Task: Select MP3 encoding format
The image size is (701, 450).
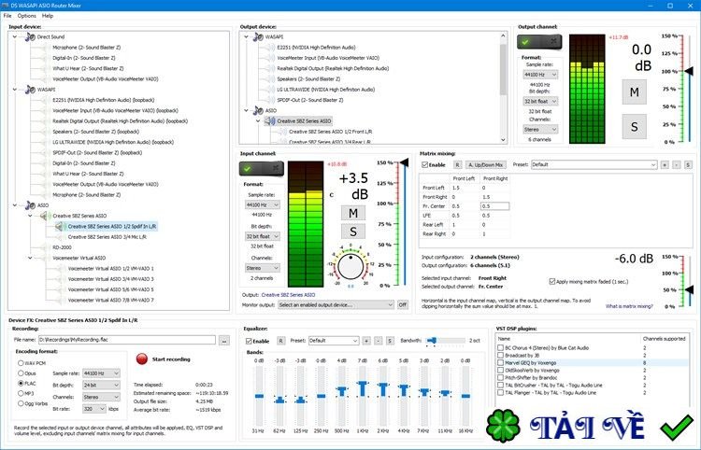Action: coord(21,393)
